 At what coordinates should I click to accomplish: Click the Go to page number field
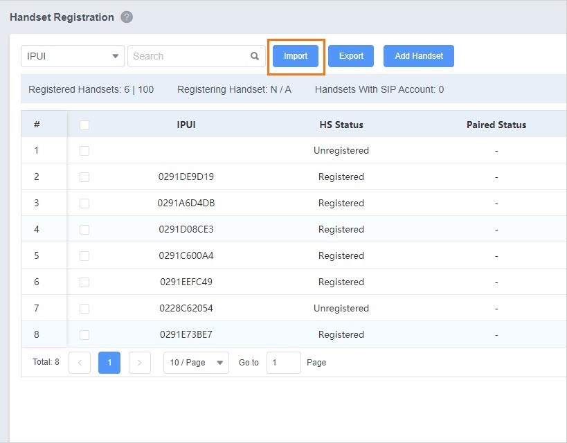(284, 362)
